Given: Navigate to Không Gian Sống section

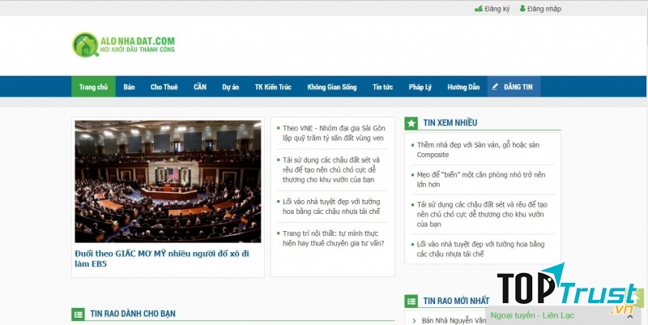Looking at the screenshot, I should [x=331, y=87].
